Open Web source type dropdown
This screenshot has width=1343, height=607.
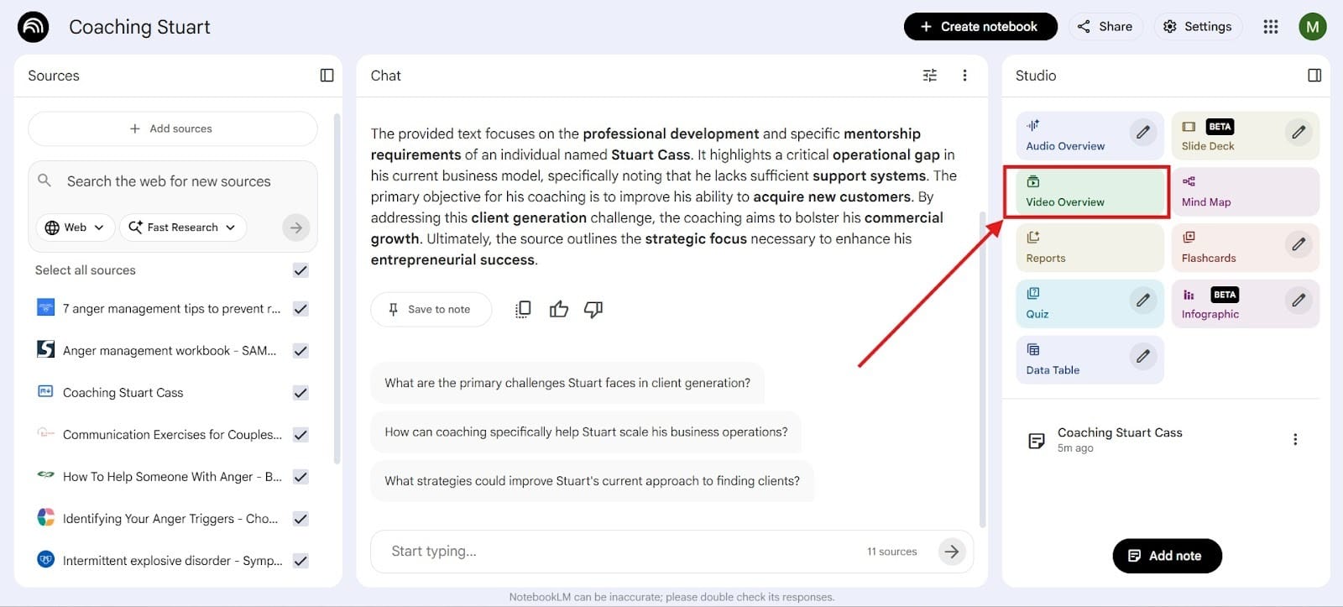[75, 228]
